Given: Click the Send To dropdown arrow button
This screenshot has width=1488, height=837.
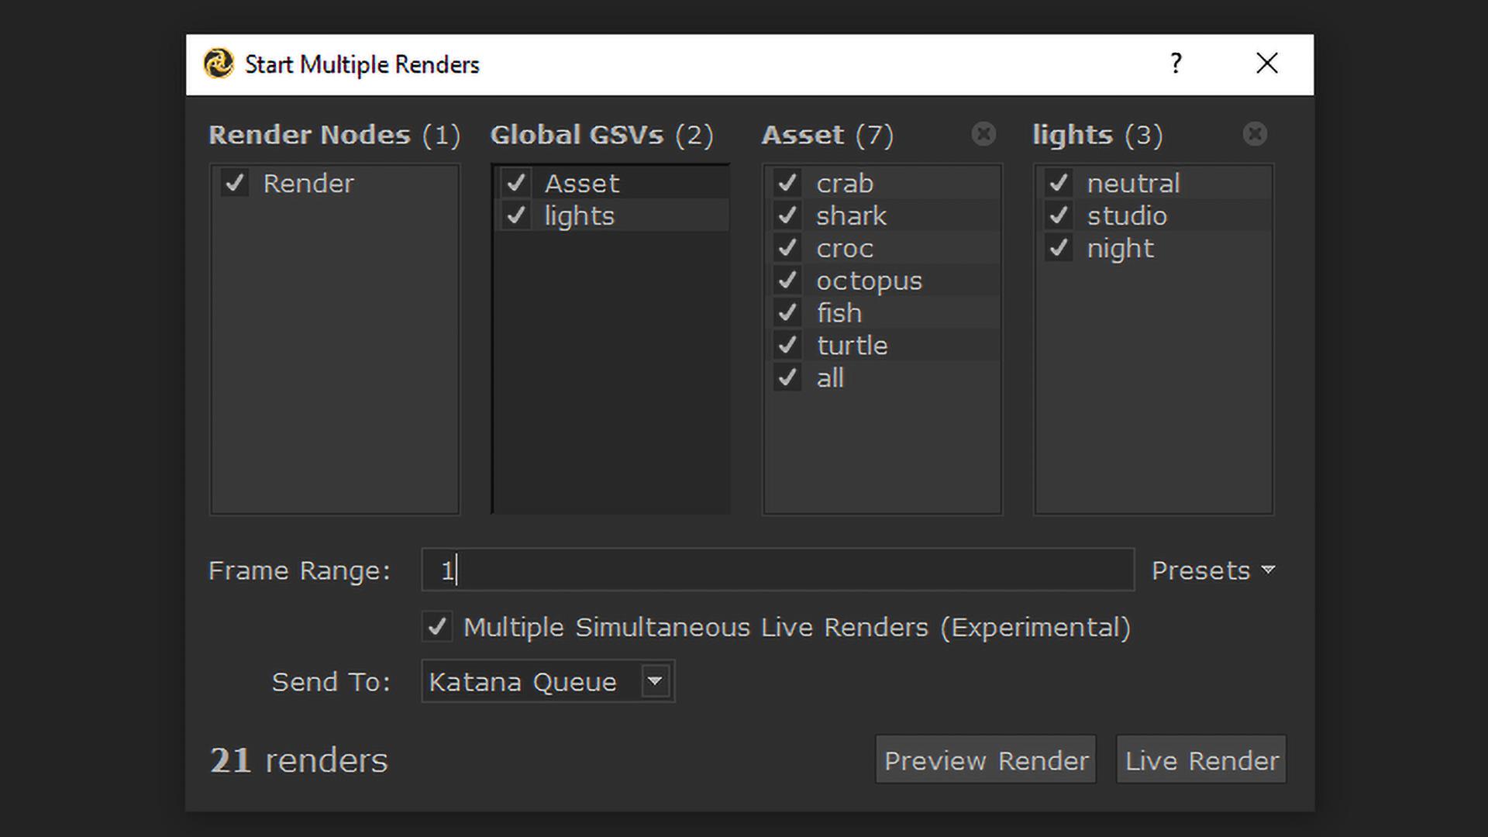Looking at the screenshot, I should (x=655, y=681).
